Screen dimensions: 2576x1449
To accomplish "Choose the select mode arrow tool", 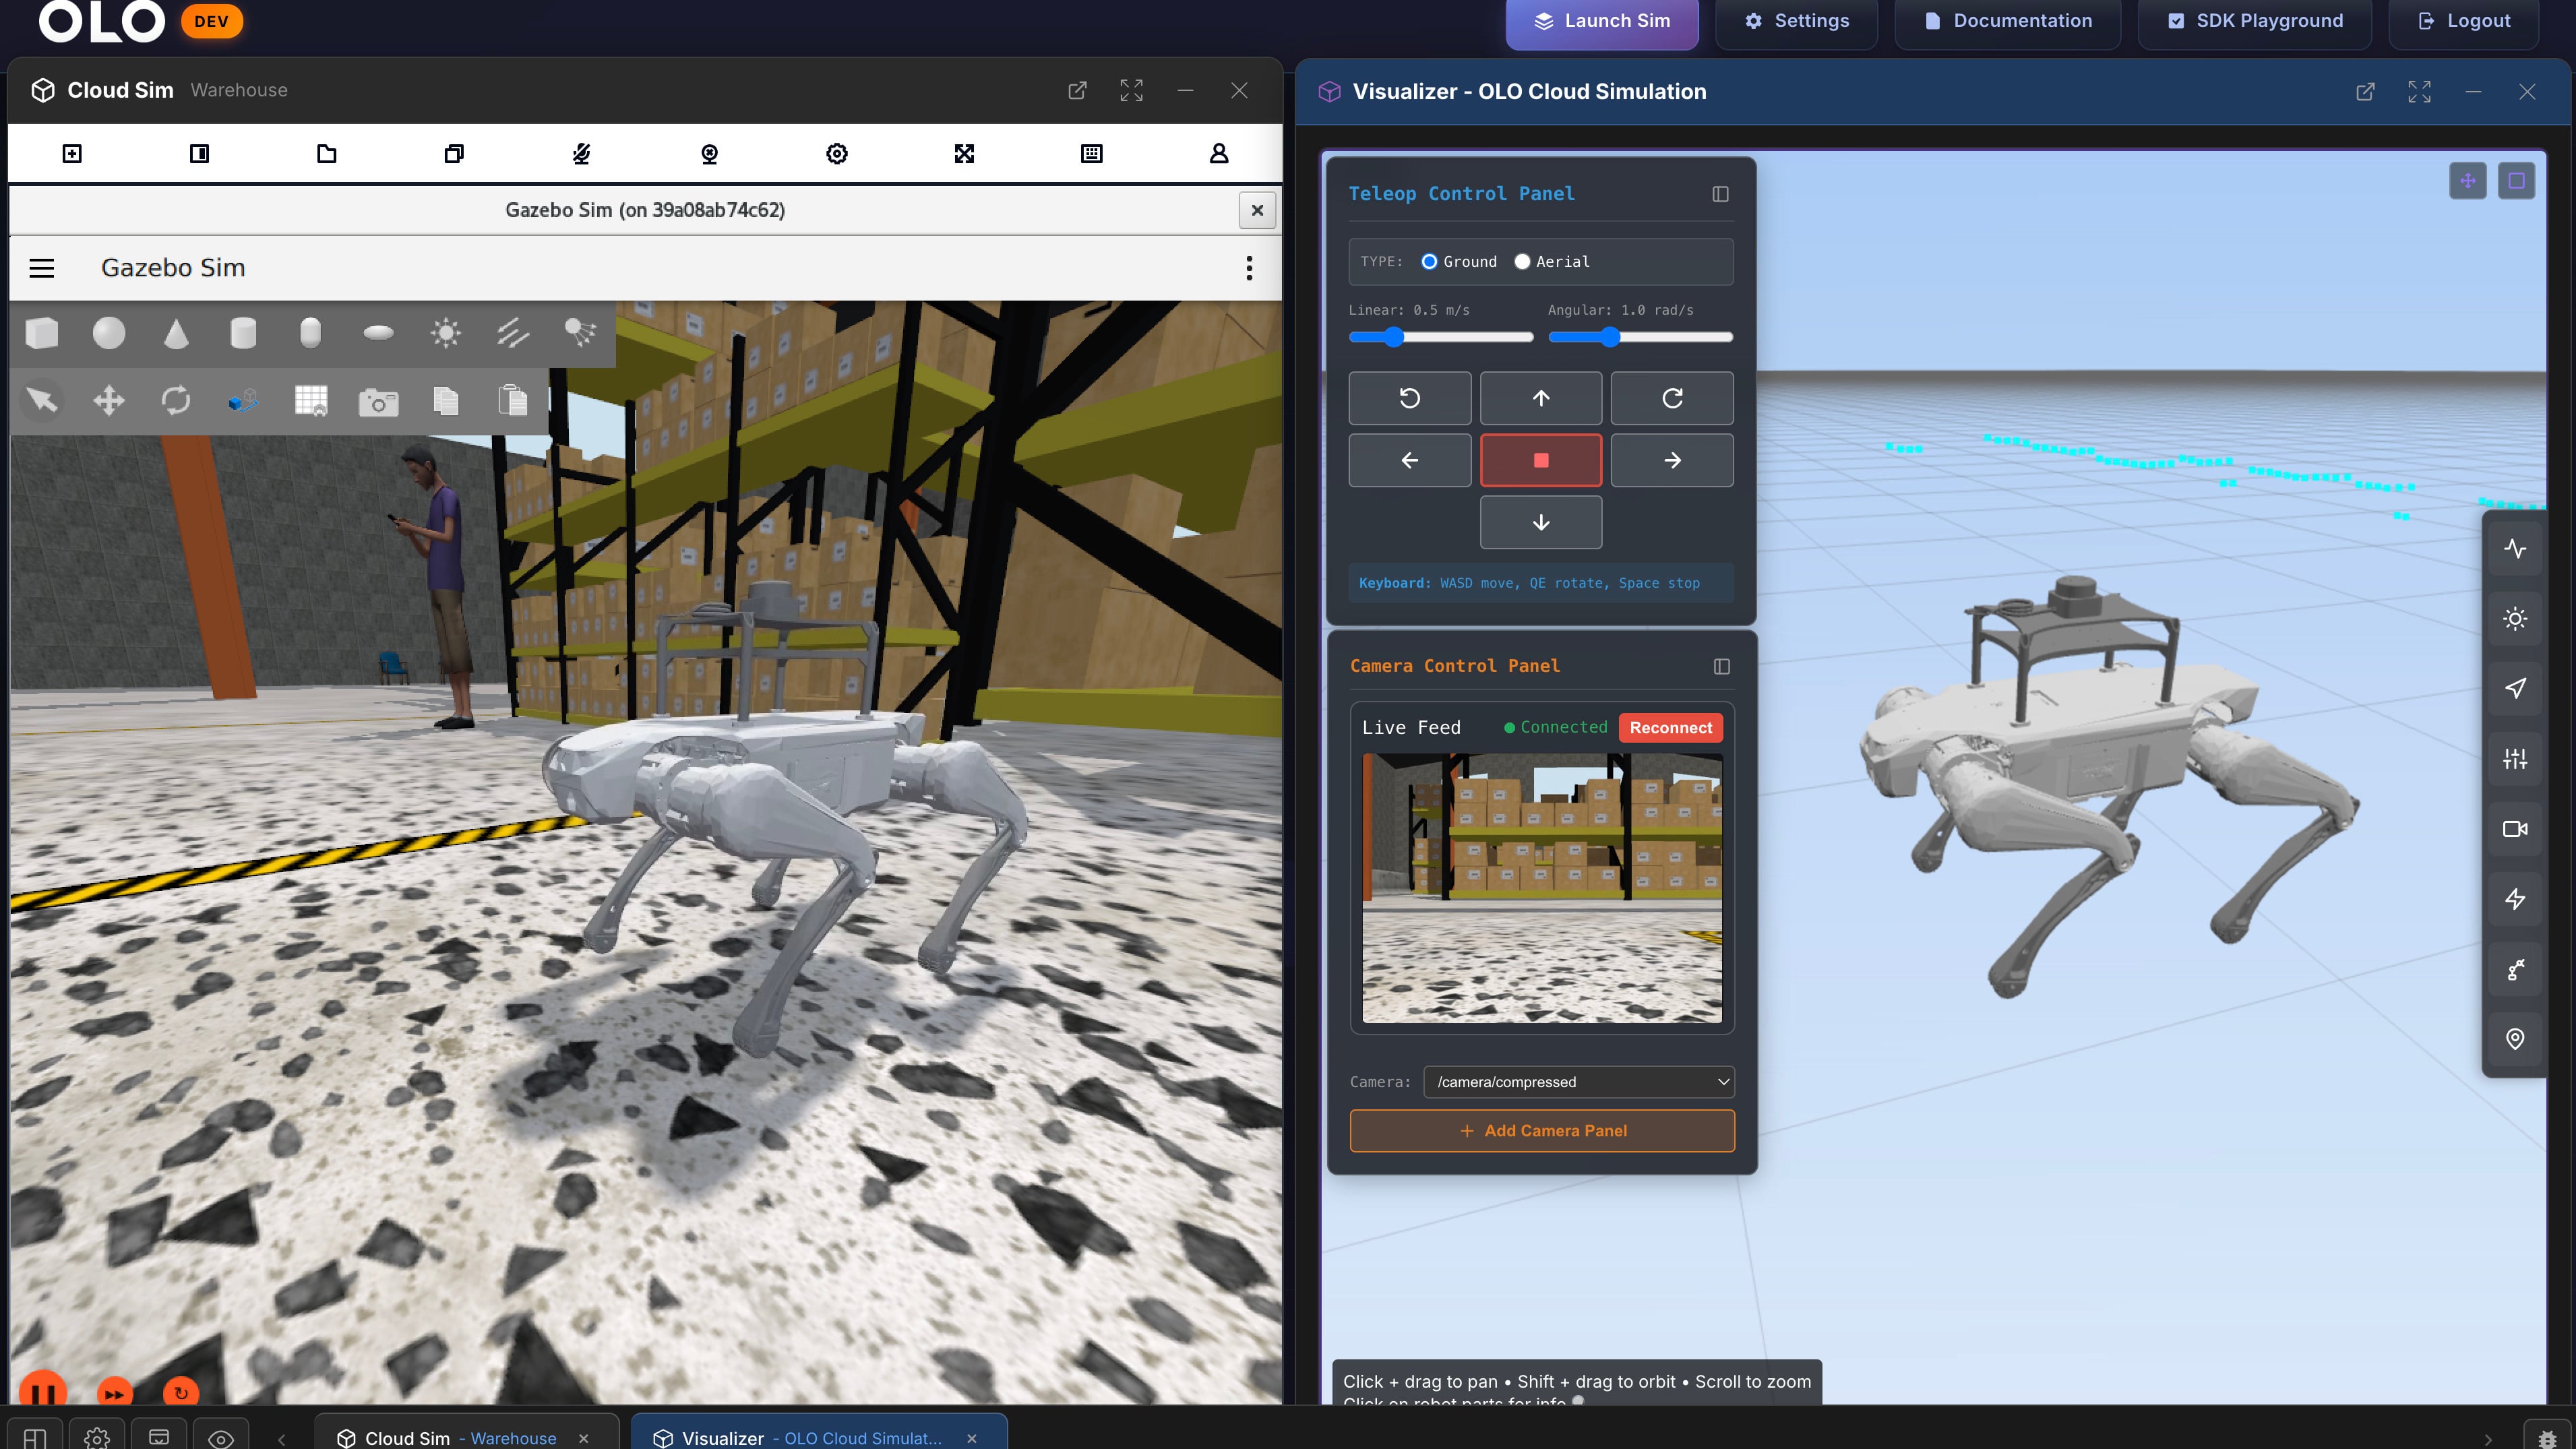I will pyautogui.click(x=42, y=401).
